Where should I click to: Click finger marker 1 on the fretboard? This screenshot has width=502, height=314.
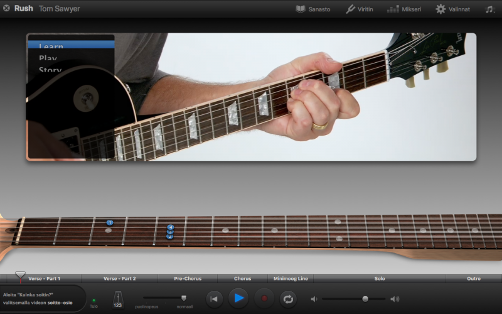[x=110, y=222]
